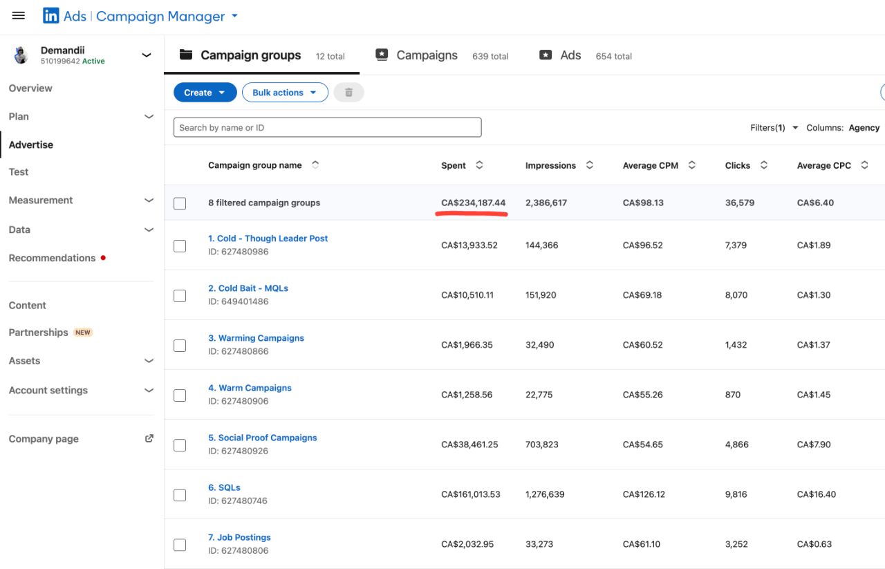Check the Cold - Though Leader Post row
The width and height of the screenshot is (885, 569).
[180, 245]
